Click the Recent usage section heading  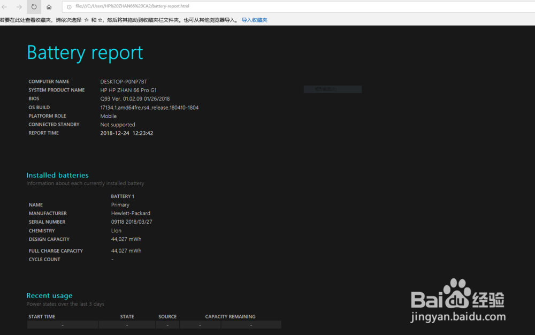49,295
